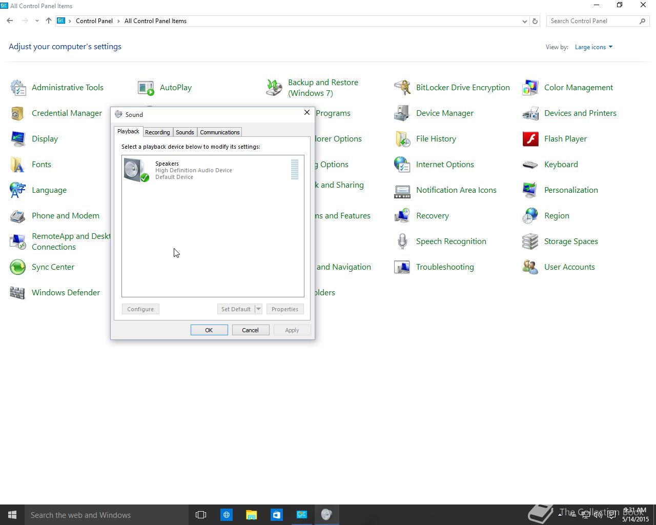The width and height of the screenshot is (656, 525).
Task: Open the BitLocker Drive Encryption icon
Action: pos(402,88)
